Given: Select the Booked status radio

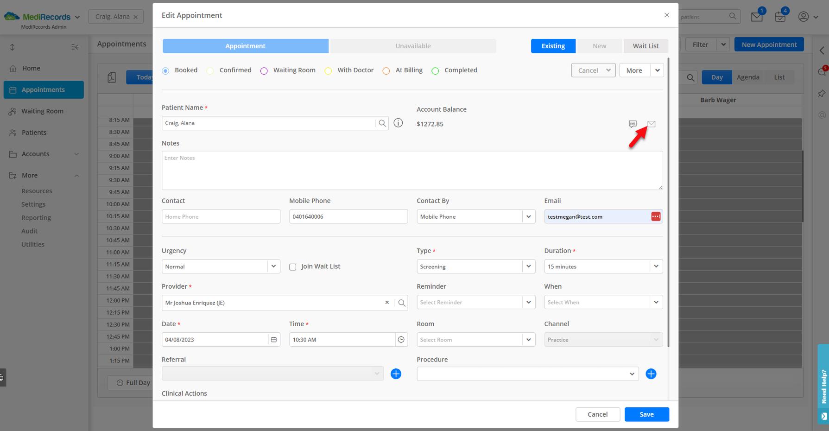Looking at the screenshot, I should click(x=165, y=71).
